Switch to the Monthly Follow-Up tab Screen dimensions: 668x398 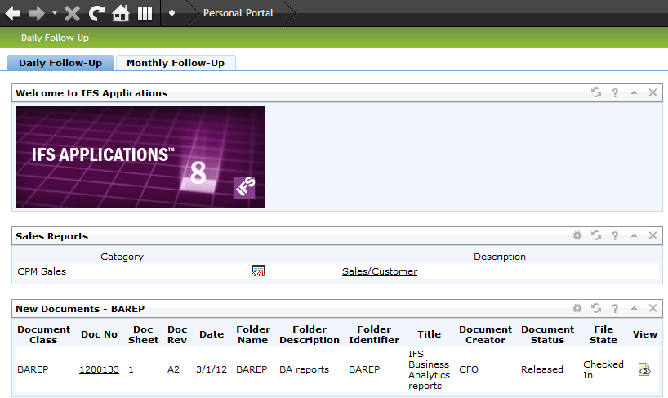[176, 63]
